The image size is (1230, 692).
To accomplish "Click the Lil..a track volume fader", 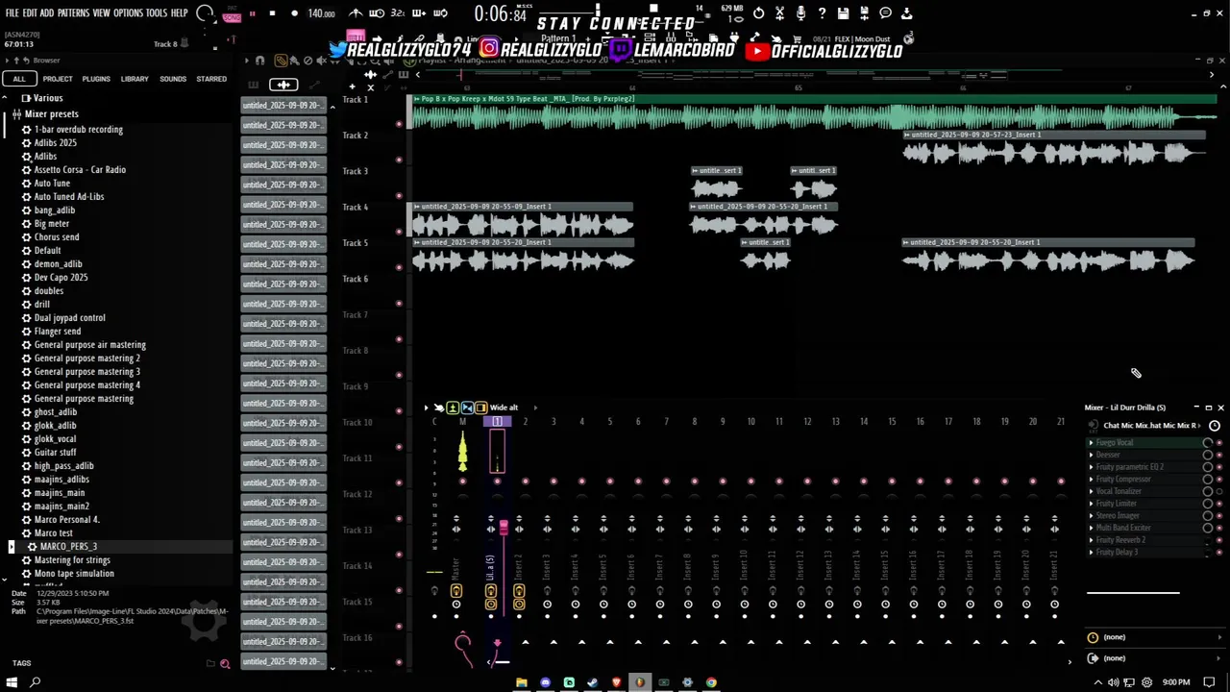I will (503, 528).
